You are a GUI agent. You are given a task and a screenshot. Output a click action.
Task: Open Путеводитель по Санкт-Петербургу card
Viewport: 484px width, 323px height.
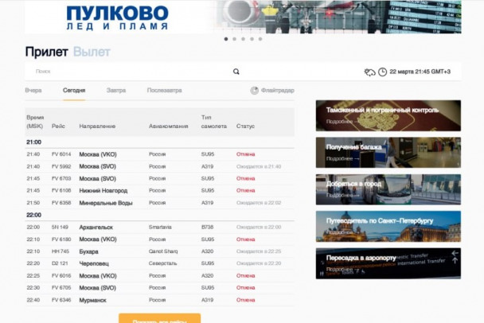click(388, 225)
